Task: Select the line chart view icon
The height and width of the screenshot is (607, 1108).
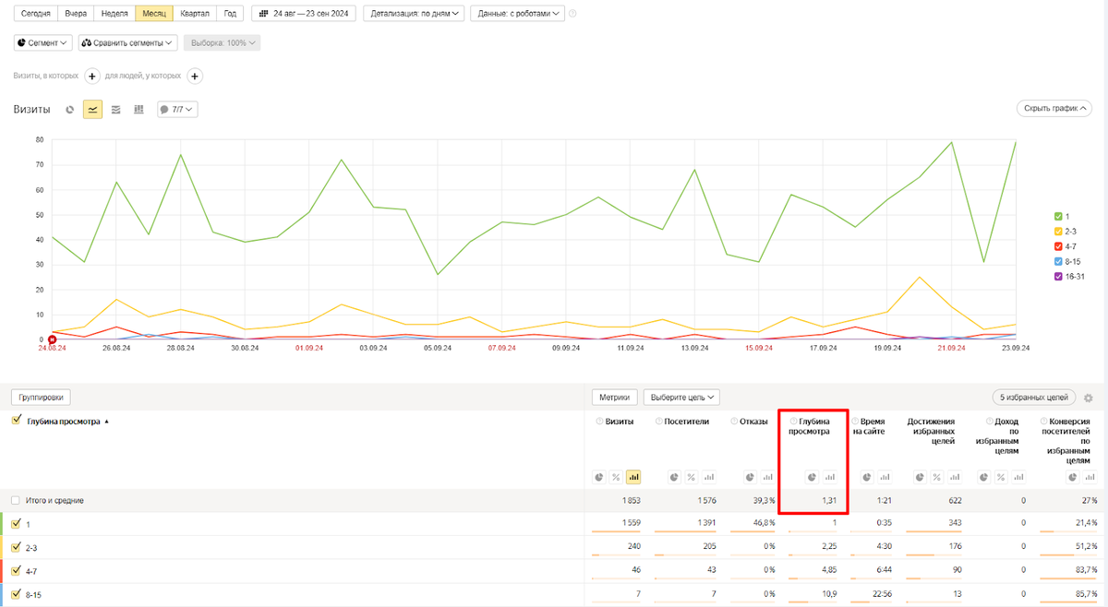Action: click(x=92, y=110)
